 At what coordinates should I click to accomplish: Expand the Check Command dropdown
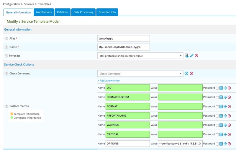tap(181, 74)
